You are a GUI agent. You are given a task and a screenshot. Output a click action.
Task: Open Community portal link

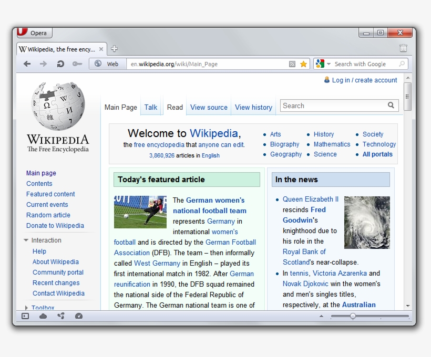(x=58, y=272)
